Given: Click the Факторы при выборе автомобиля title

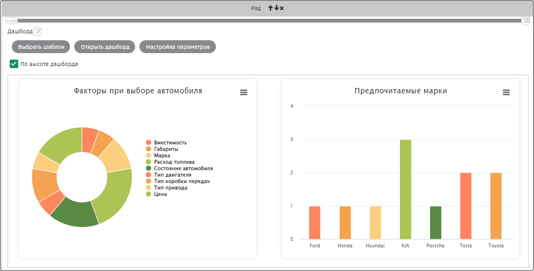Looking at the screenshot, I should 138,91.
